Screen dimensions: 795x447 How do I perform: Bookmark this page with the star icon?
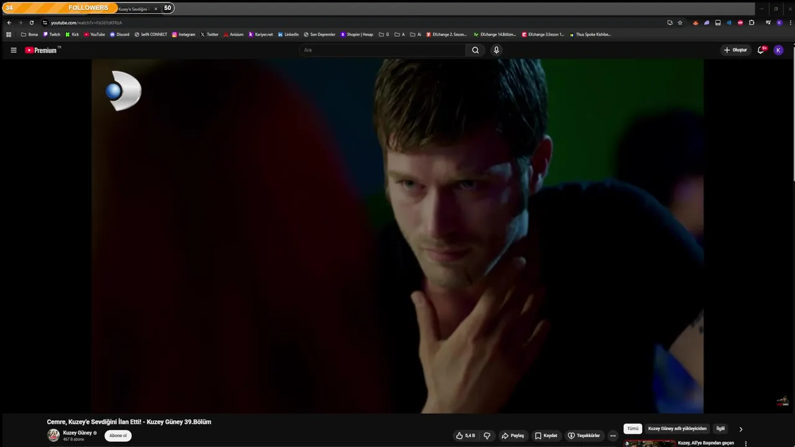(680, 22)
